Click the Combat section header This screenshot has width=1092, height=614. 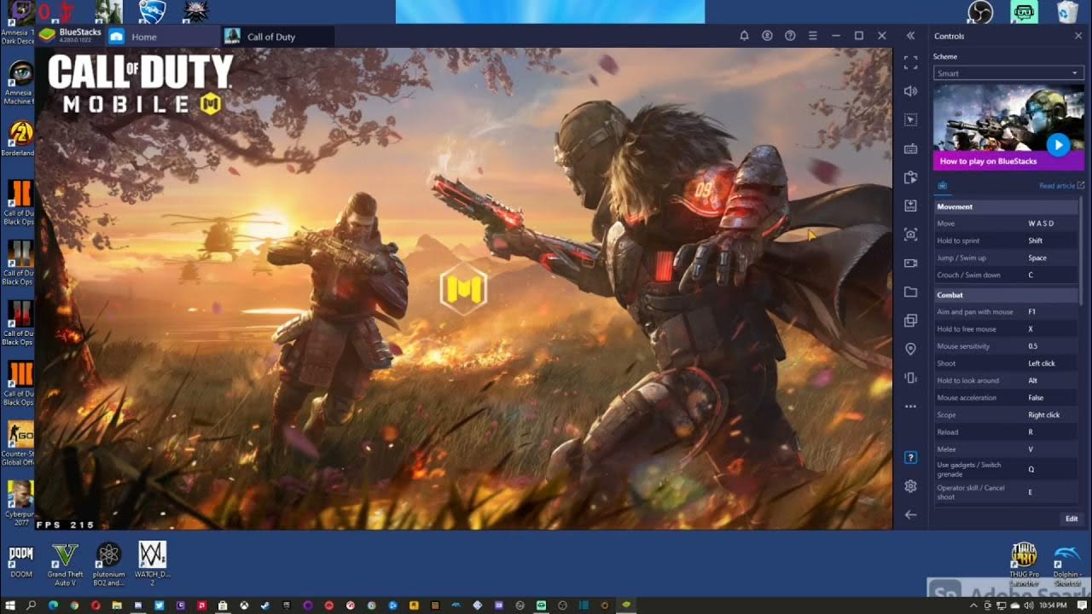(x=1006, y=295)
